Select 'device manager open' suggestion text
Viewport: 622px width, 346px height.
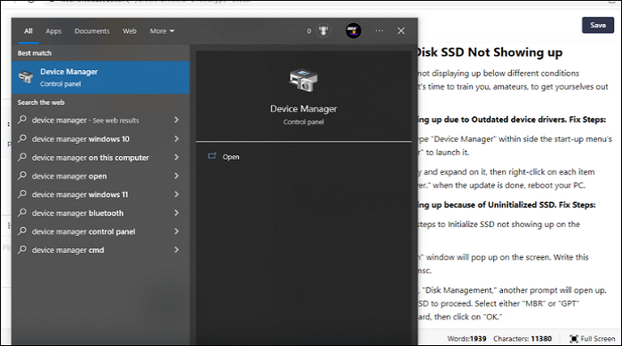point(69,177)
